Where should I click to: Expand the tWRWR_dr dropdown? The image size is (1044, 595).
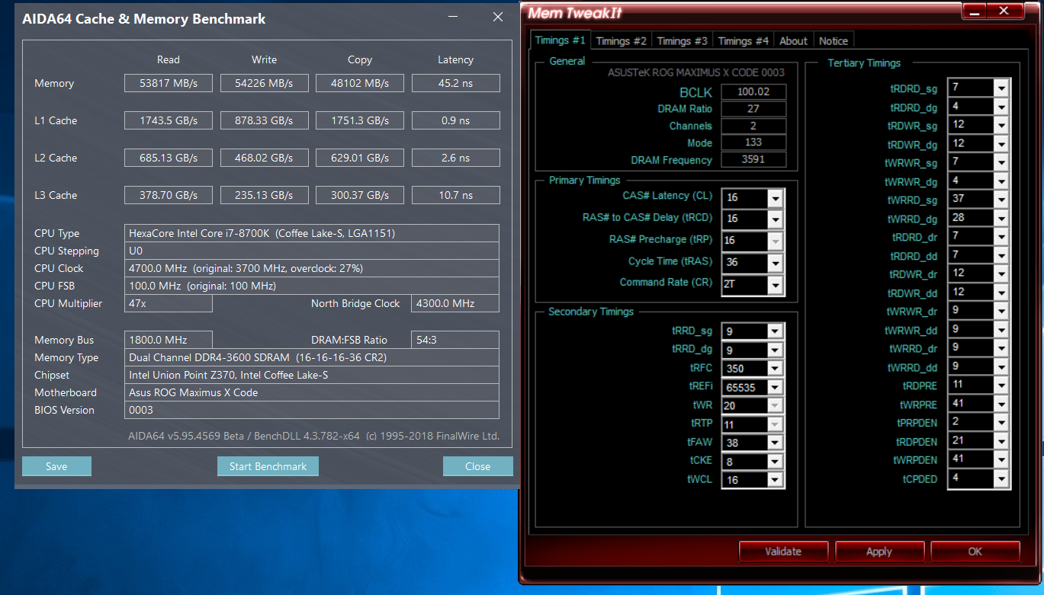click(1001, 311)
